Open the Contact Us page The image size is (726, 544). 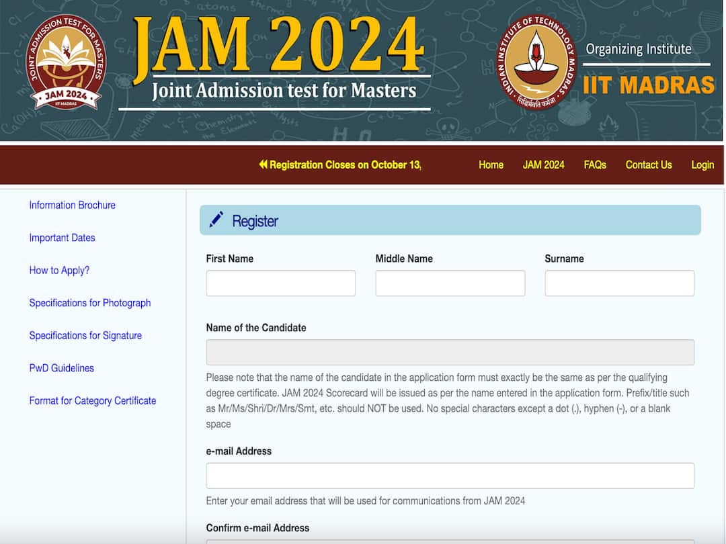[648, 165]
